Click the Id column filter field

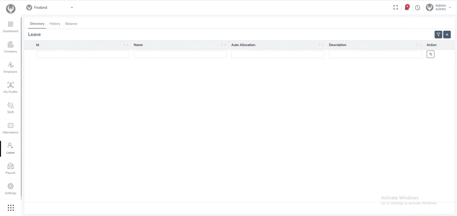[83, 54]
